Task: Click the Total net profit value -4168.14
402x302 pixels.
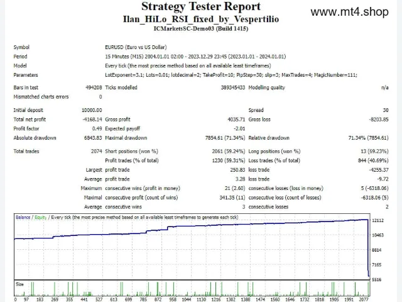Action: 92,120
